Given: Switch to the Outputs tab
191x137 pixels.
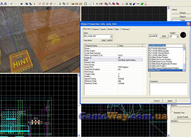Looking at the screenshot, I should click(x=96, y=29).
